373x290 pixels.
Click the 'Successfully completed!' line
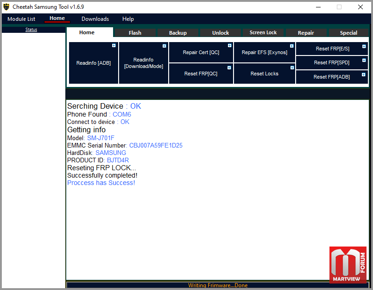click(102, 175)
